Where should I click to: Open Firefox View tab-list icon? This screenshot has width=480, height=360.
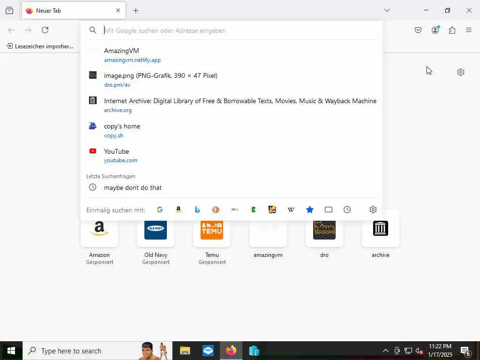9,10
